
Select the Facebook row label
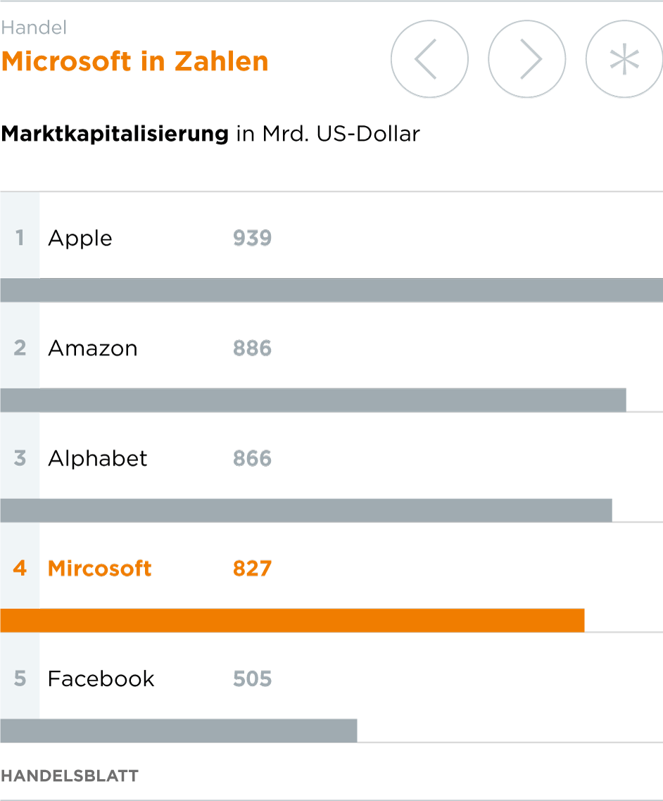pyautogui.click(x=101, y=679)
